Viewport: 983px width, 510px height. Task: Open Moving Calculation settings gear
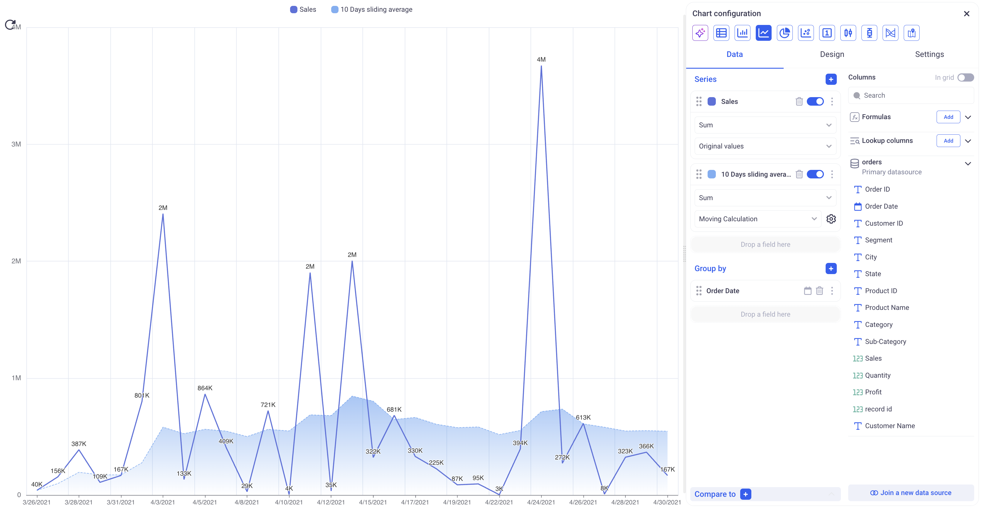tap(831, 219)
